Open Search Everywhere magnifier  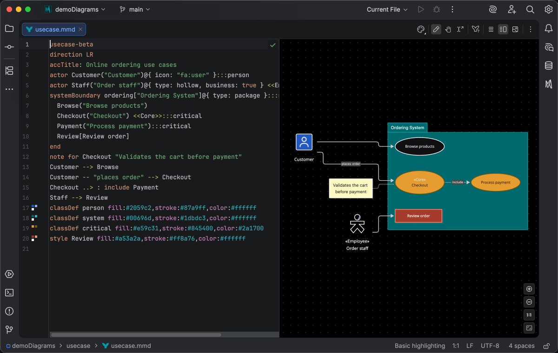pos(530,9)
